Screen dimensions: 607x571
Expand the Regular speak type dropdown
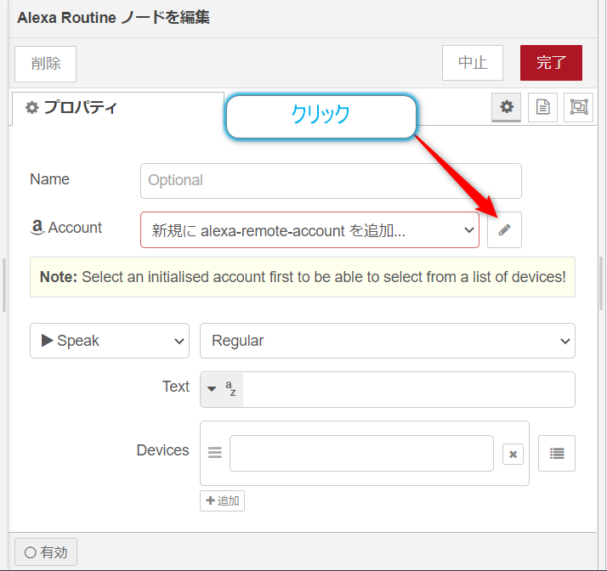(x=387, y=341)
